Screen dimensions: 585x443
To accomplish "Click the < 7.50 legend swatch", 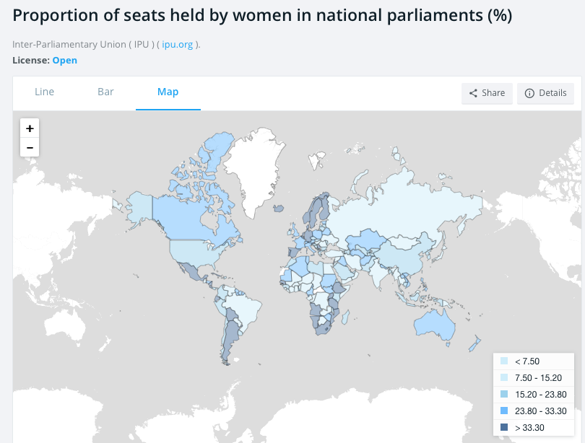I will [x=504, y=361].
